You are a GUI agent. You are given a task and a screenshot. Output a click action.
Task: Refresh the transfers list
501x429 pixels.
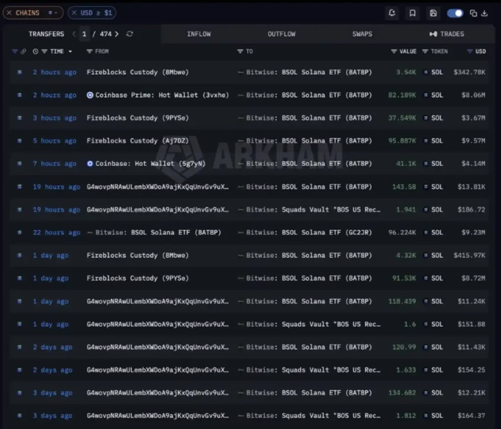pyautogui.click(x=129, y=34)
